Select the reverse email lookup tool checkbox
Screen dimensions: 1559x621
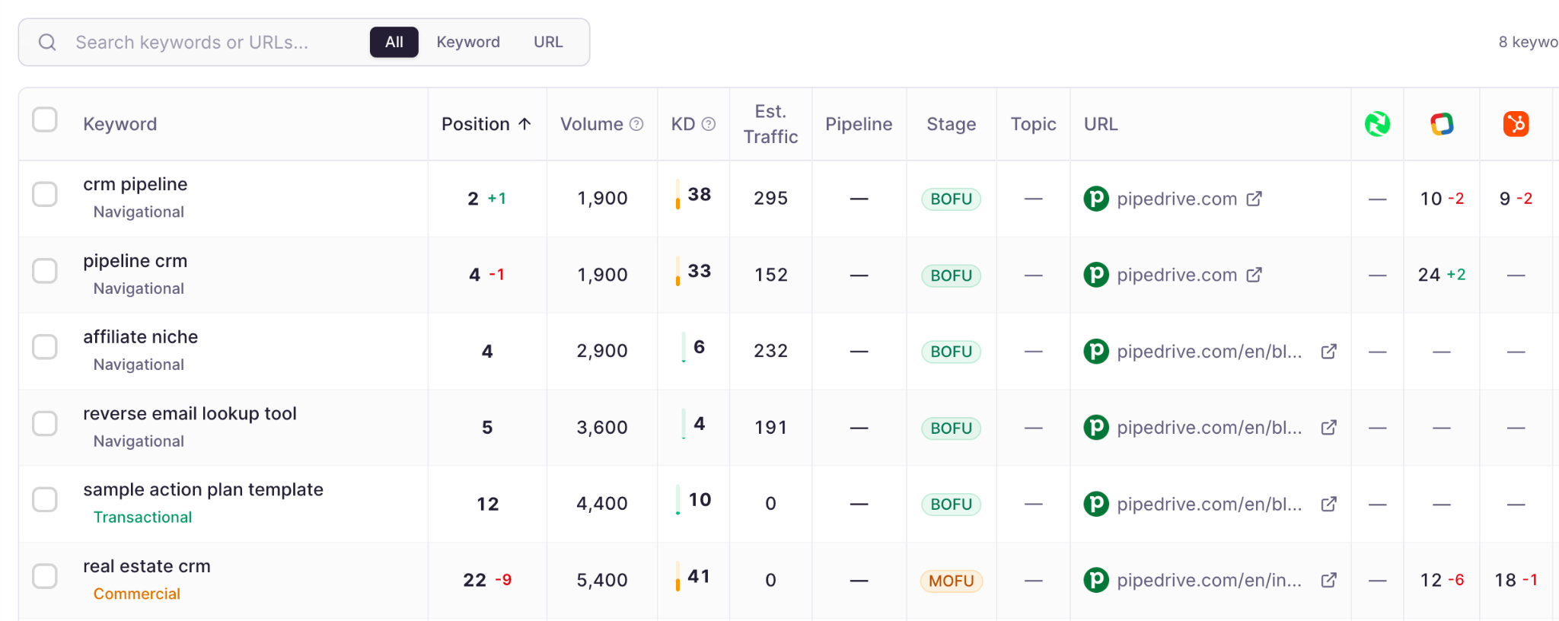pyautogui.click(x=45, y=423)
